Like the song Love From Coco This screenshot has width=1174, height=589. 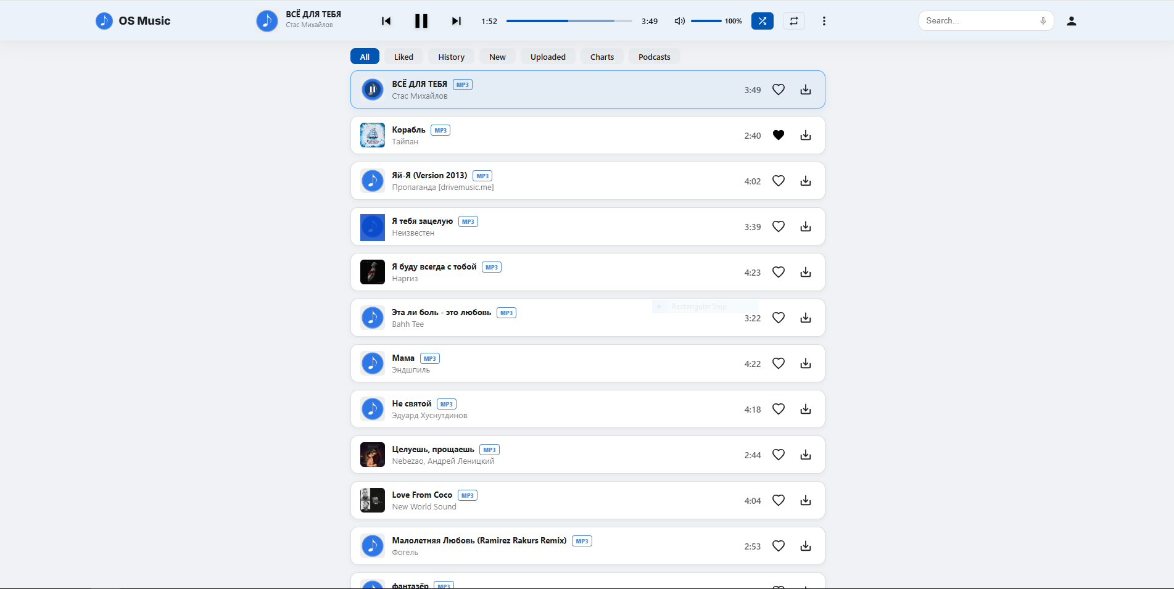[779, 500]
